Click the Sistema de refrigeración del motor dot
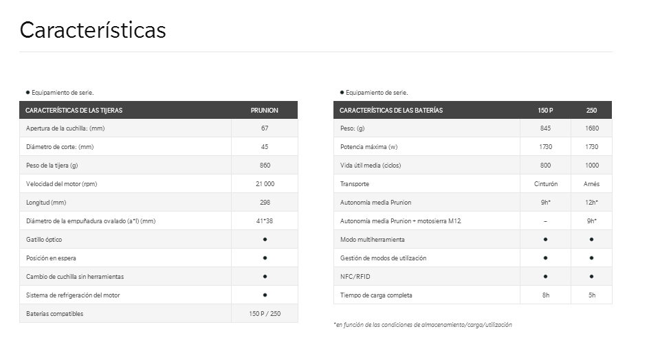 pyautogui.click(x=265, y=295)
